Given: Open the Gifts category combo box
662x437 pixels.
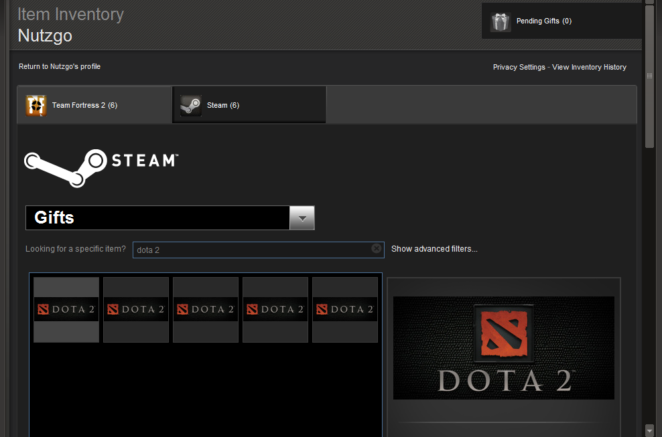Looking at the screenshot, I should click(x=170, y=217).
